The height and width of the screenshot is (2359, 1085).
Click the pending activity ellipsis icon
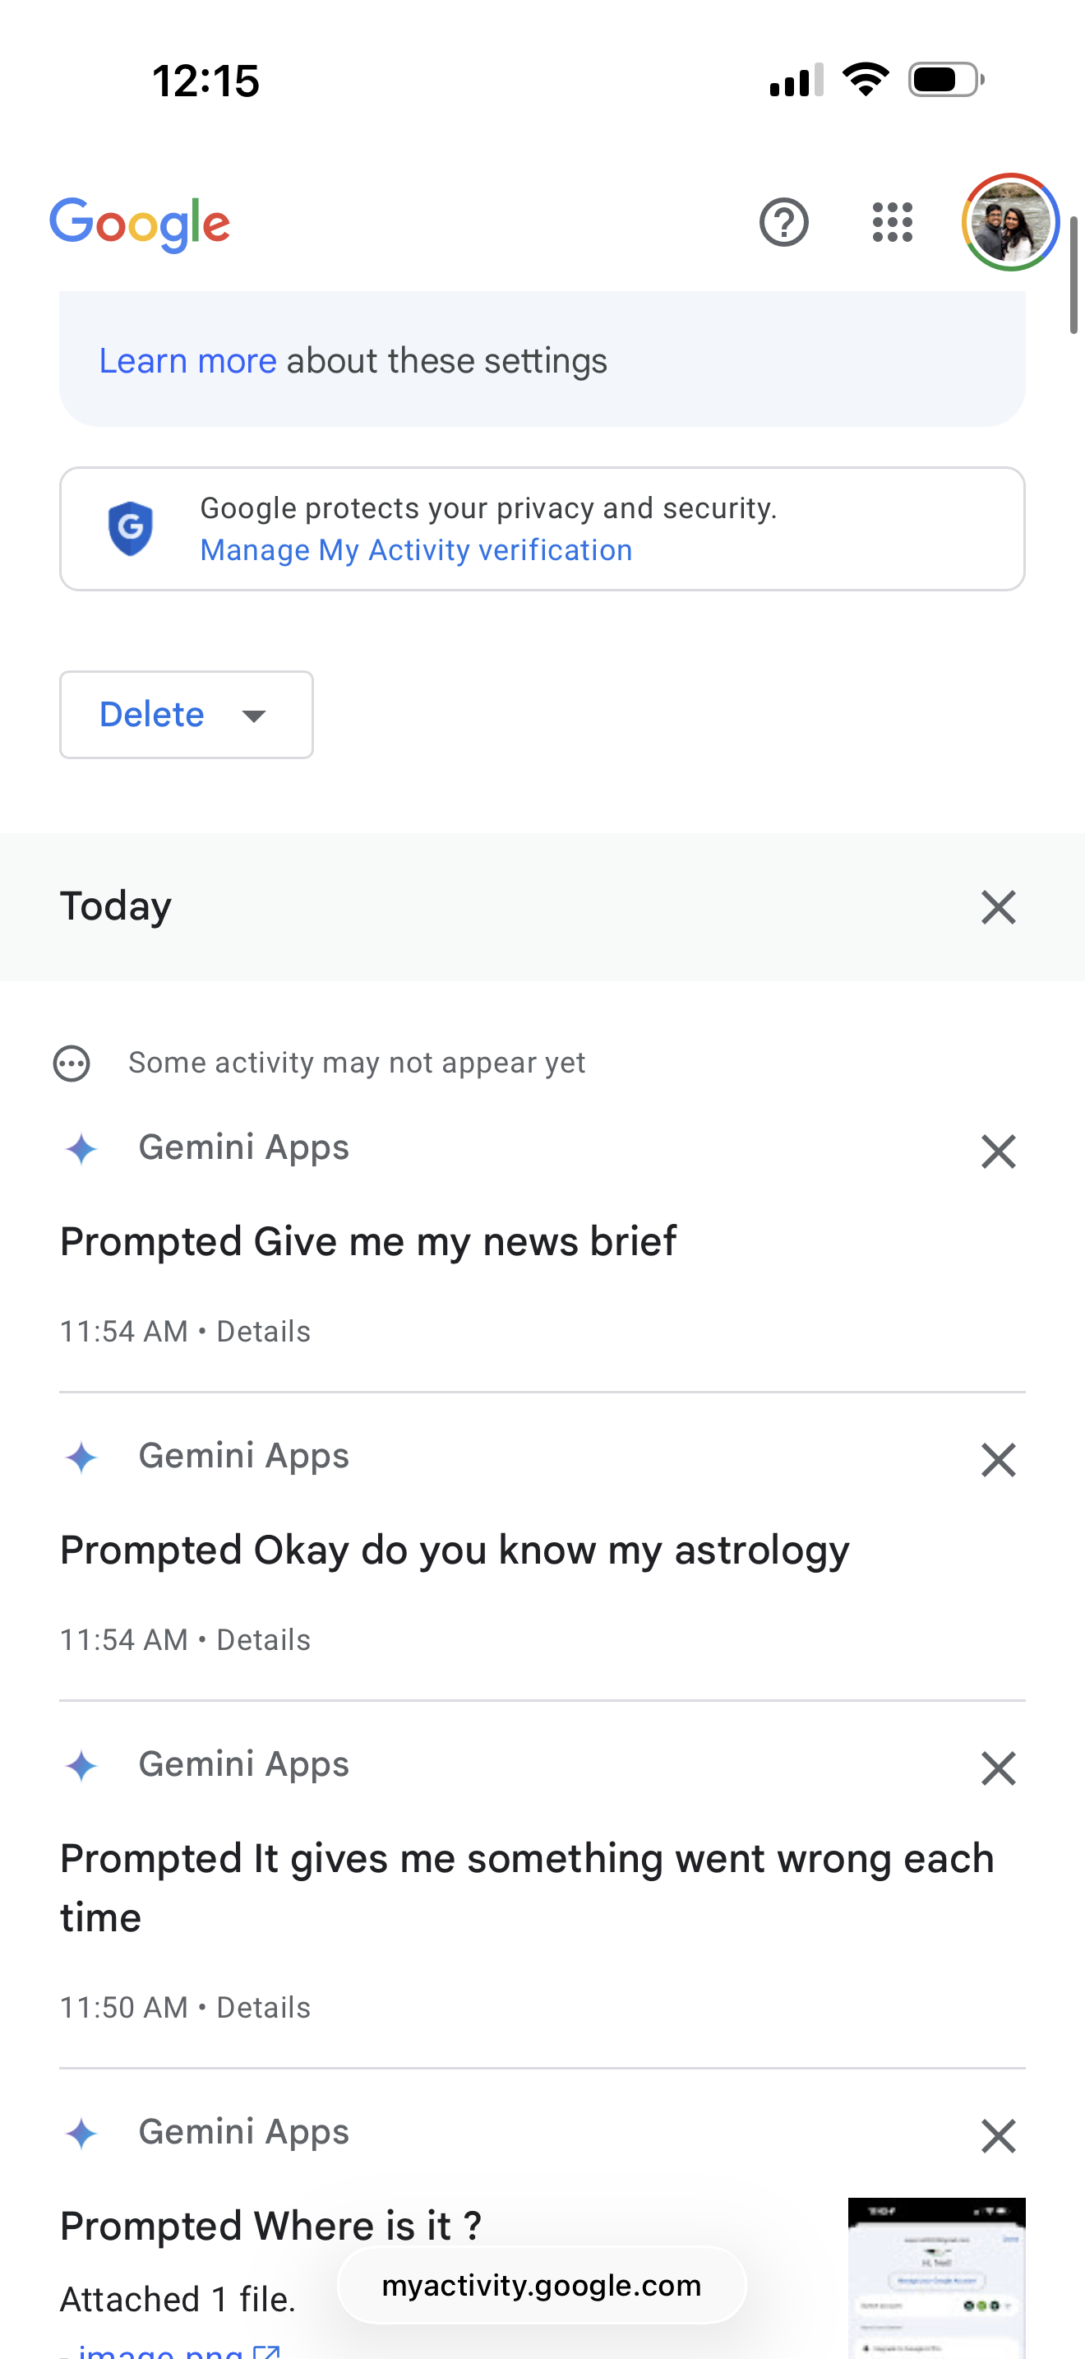[x=72, y=1064]
